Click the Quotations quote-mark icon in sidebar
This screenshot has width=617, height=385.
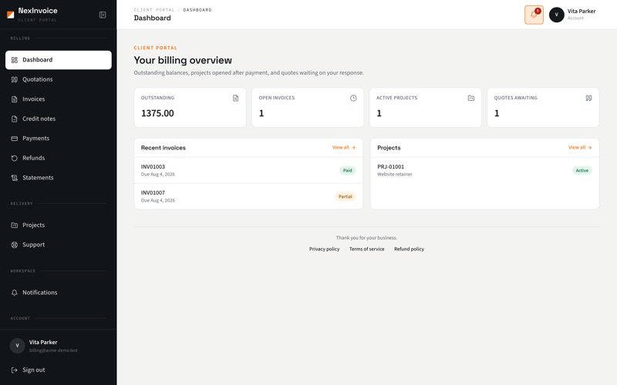click(x=15, y=80)
